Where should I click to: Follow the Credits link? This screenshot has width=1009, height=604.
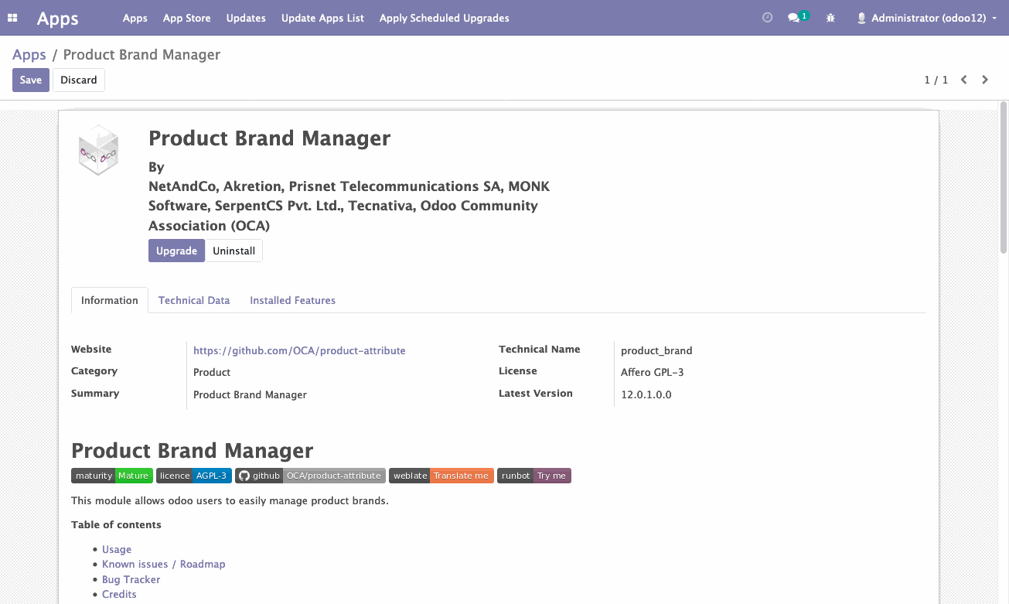[x=119, y=594]
